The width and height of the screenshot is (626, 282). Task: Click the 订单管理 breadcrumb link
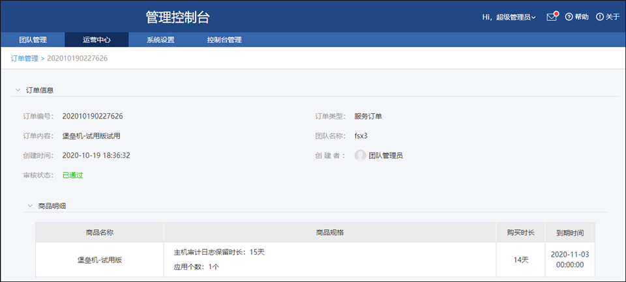[25, 59]
